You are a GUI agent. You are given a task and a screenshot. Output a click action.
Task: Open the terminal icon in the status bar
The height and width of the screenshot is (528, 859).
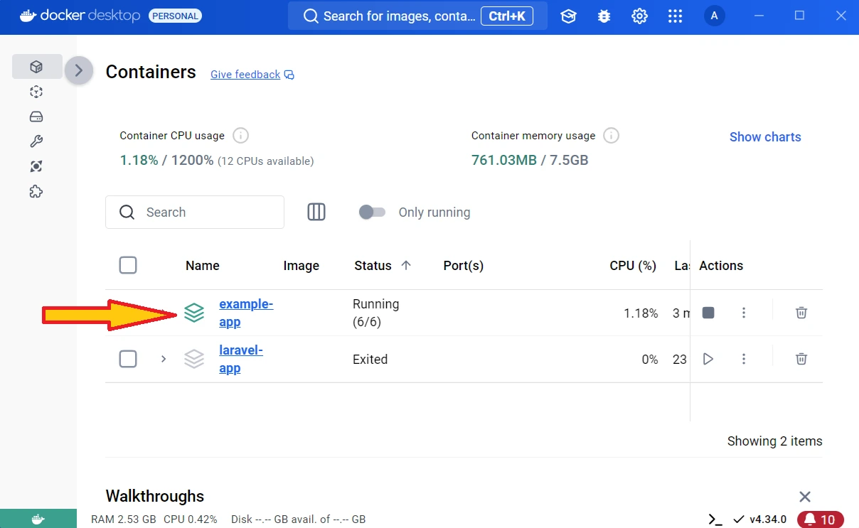coord(715,519)
